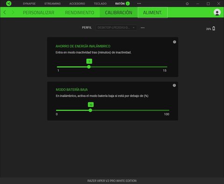Click the inactivity minutes slider handle
224x184 pixels.
[x=89, y=67]
